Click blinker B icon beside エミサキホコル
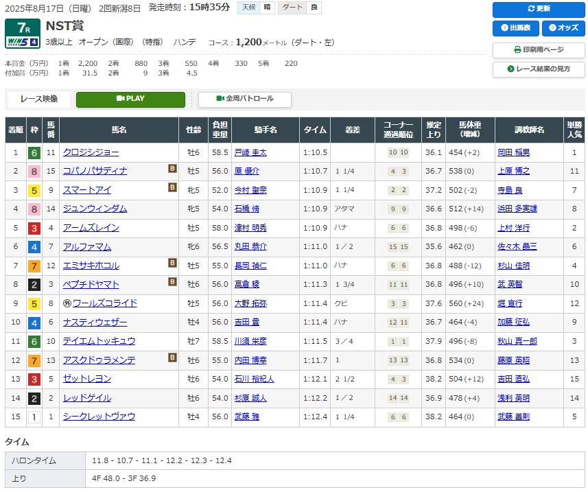The height and width of the screenshot is (492, 588). pyautogui.click(x=173, y=263)
